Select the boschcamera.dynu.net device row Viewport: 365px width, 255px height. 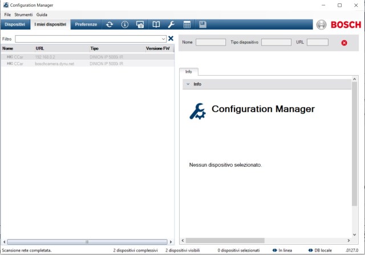click(x=55, y=64)
